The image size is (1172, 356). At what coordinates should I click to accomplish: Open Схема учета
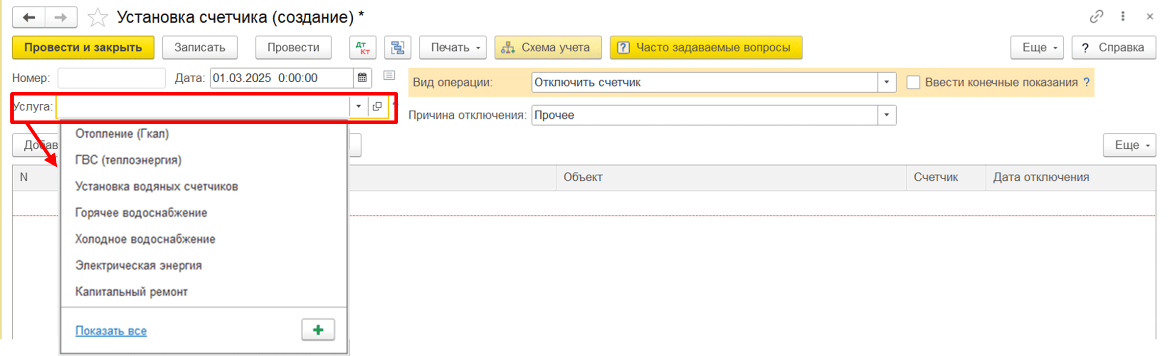coord(548,47)
